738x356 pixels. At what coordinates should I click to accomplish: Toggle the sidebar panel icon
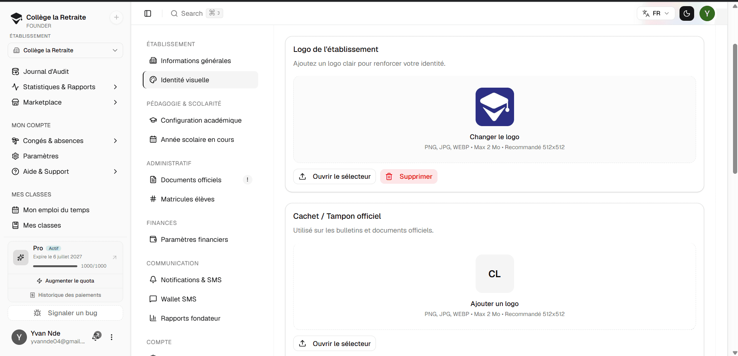tap(148, 13)
